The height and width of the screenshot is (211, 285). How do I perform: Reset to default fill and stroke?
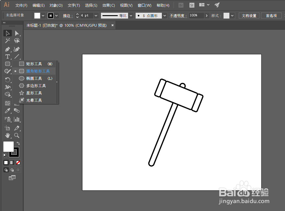click(5, 155)
